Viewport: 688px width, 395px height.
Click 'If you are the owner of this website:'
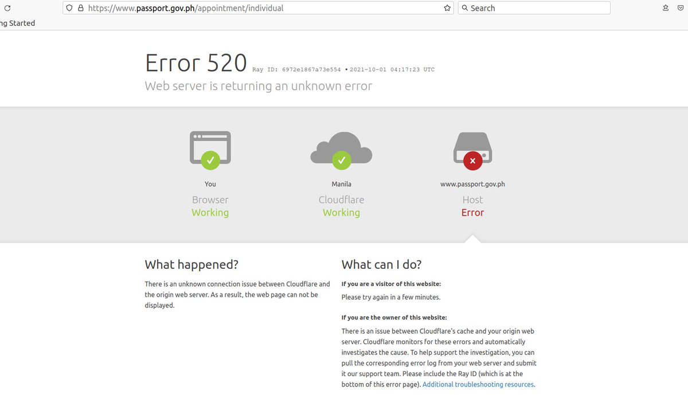click(x=394, y=318)
